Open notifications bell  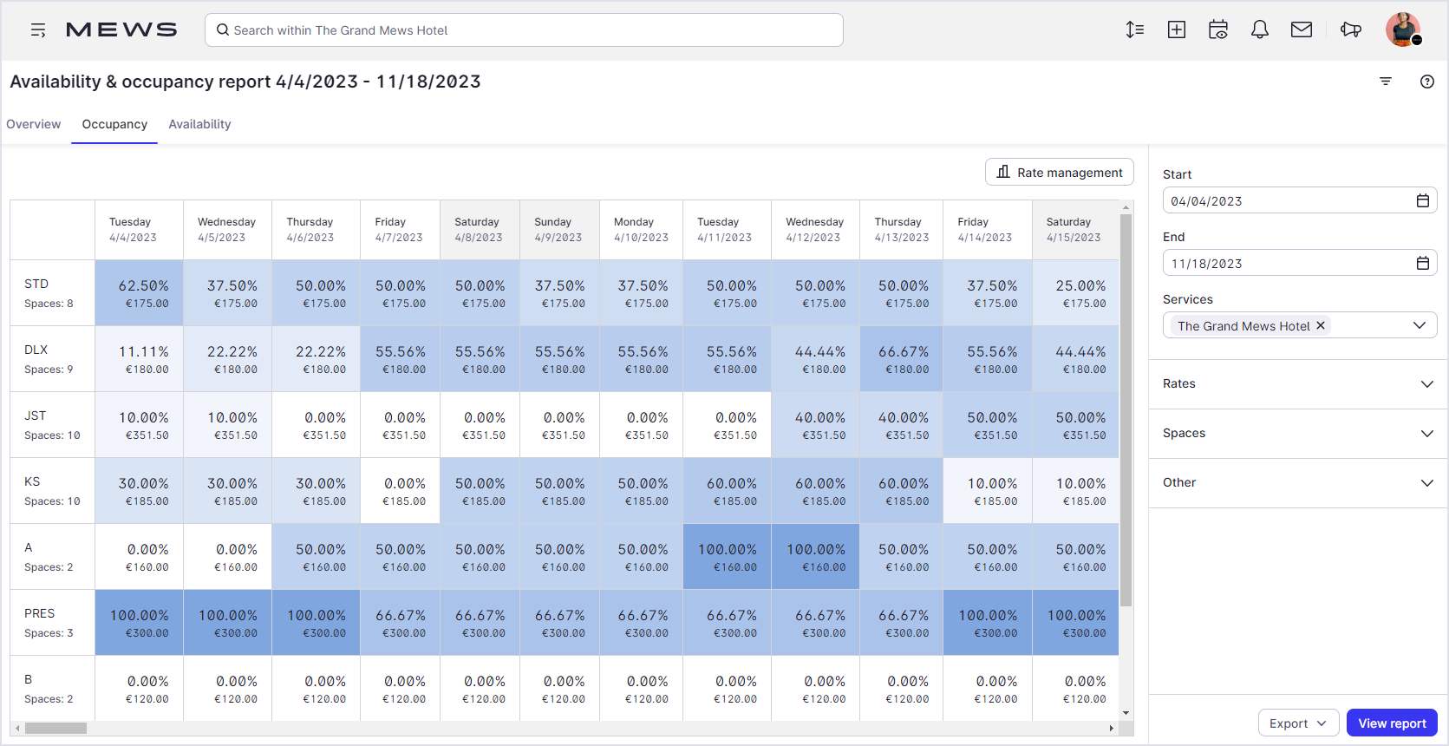(1260, 30)
